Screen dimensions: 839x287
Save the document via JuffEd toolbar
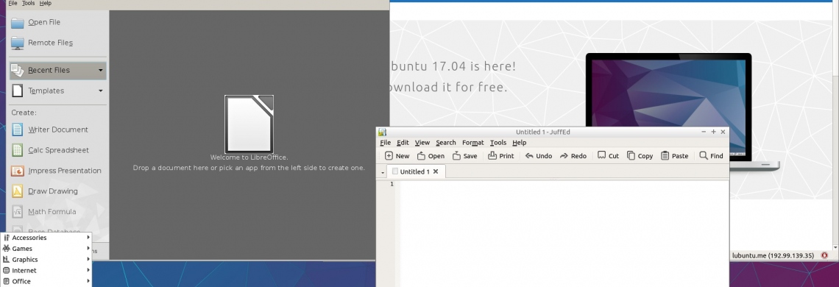point(464,156)
